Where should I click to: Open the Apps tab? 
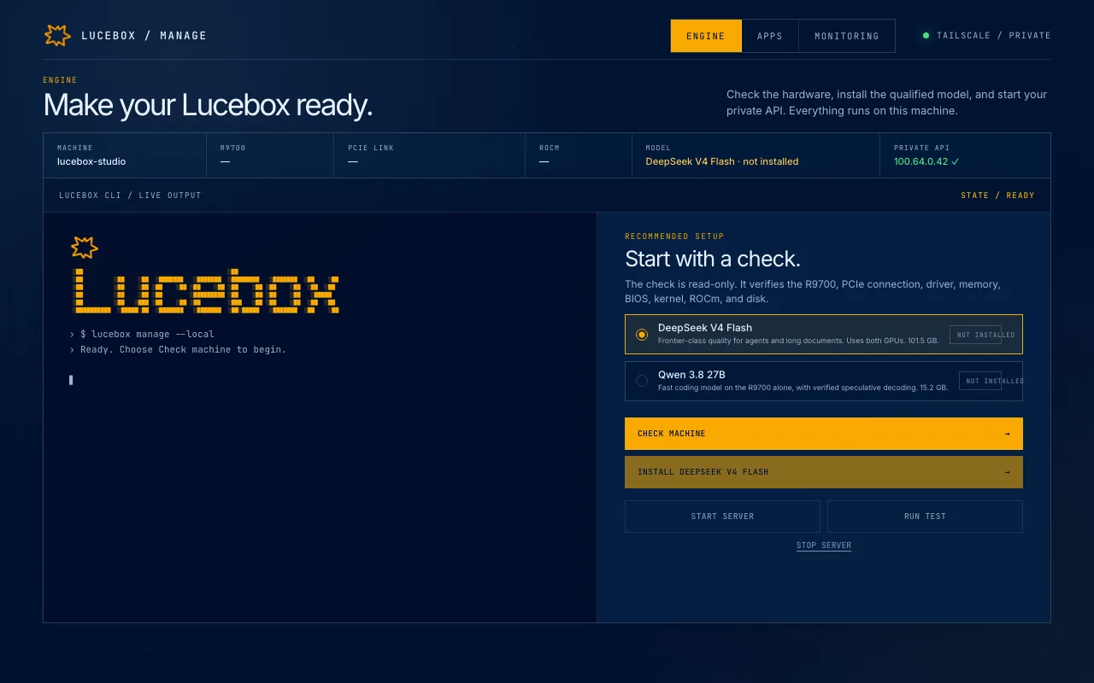pos(770,36)
